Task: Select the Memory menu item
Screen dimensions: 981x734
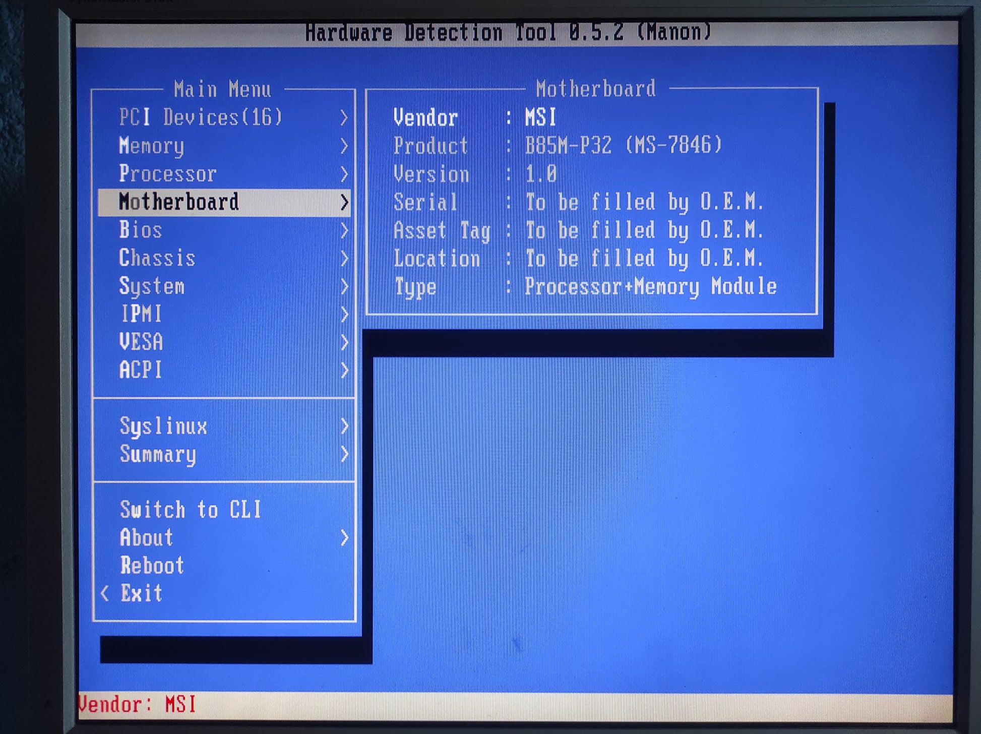Action: tap(152, 146)
